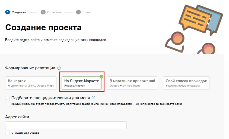Enable Подберите площадки-отзовики для меня checkbox

pos(7,98)
